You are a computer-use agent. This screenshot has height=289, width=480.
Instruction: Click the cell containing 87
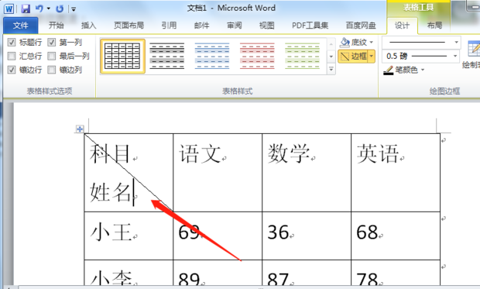point(307,273)
